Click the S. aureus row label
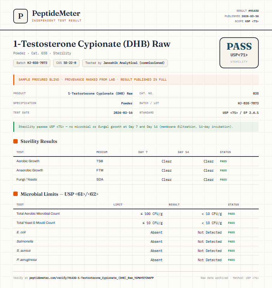The width and height of the screenshot is (272, 288). [x=23, y=251]
